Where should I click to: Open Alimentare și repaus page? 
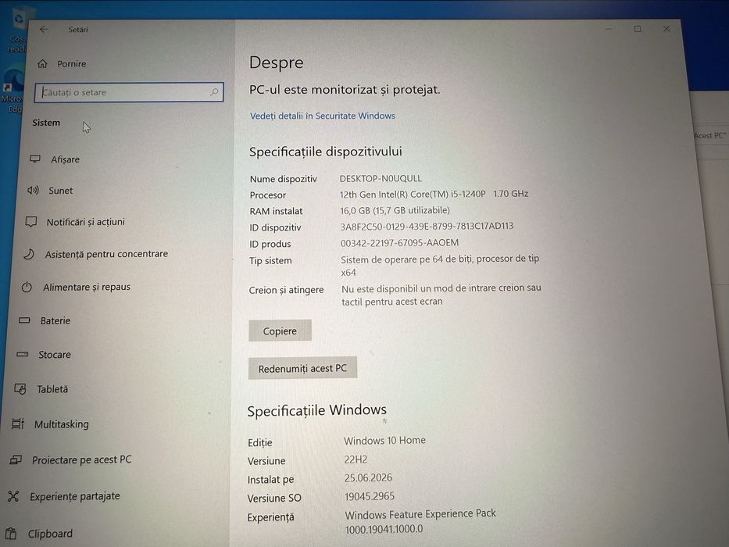pyautogui.click(x=87, y=287)
